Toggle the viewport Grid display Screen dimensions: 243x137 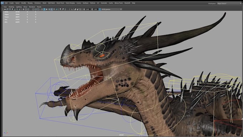[24, 9]
